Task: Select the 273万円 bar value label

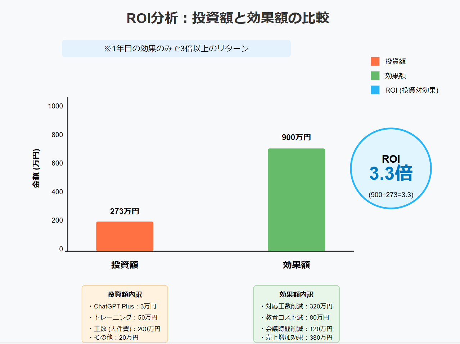Action: tap(125, 211)
